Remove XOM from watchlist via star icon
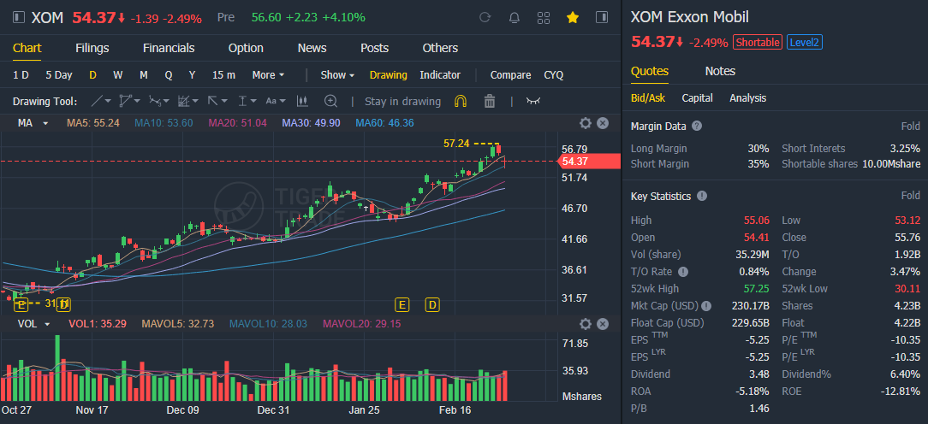This screenshot has height=424, width=928. (x=573, y=18)
